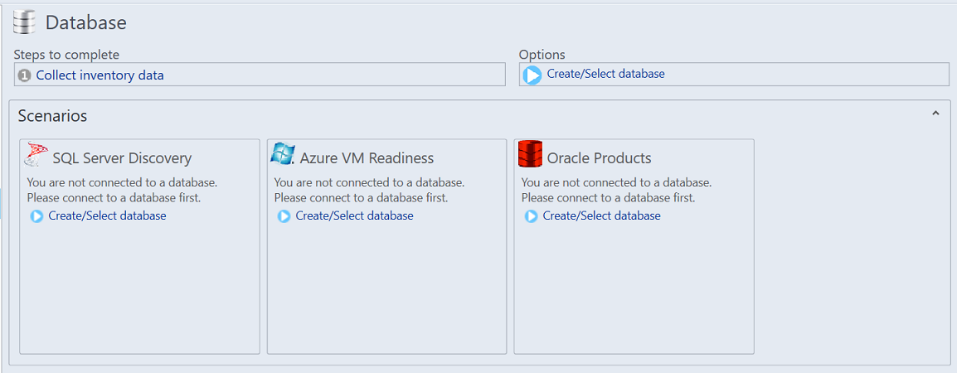Image resolution: width=957 pixels, height=373 pixels.
Task: Click Create/Select database in Oracle Products
Action: (601, 216)
